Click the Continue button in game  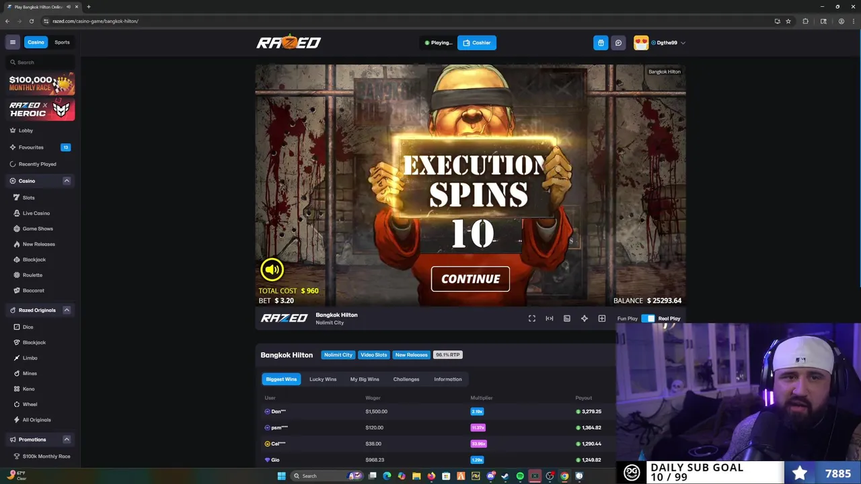470,279
